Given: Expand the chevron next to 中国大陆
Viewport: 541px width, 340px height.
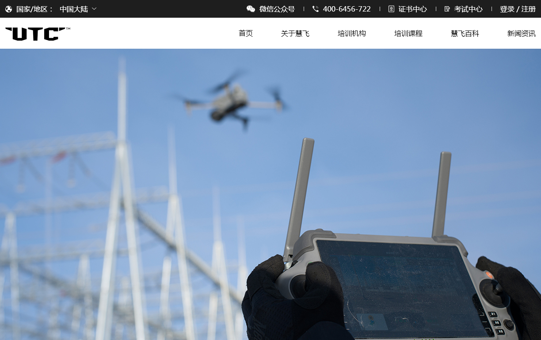Looking at the screenshot, I should coord(94,9).
